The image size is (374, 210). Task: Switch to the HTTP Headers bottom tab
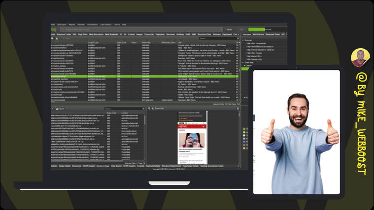pos(129,166)
